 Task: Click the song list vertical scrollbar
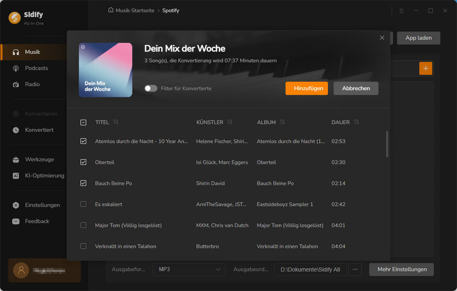point(387,144)
